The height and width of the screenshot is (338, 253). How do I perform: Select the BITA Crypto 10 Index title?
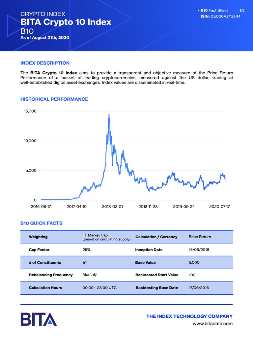(66, 22)
